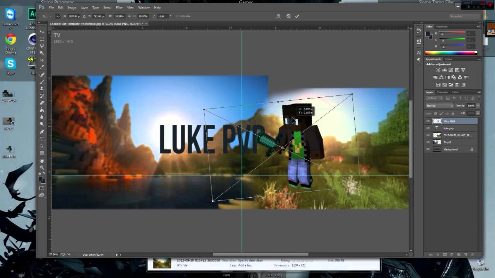Select the Brush tool

(42, 82)
